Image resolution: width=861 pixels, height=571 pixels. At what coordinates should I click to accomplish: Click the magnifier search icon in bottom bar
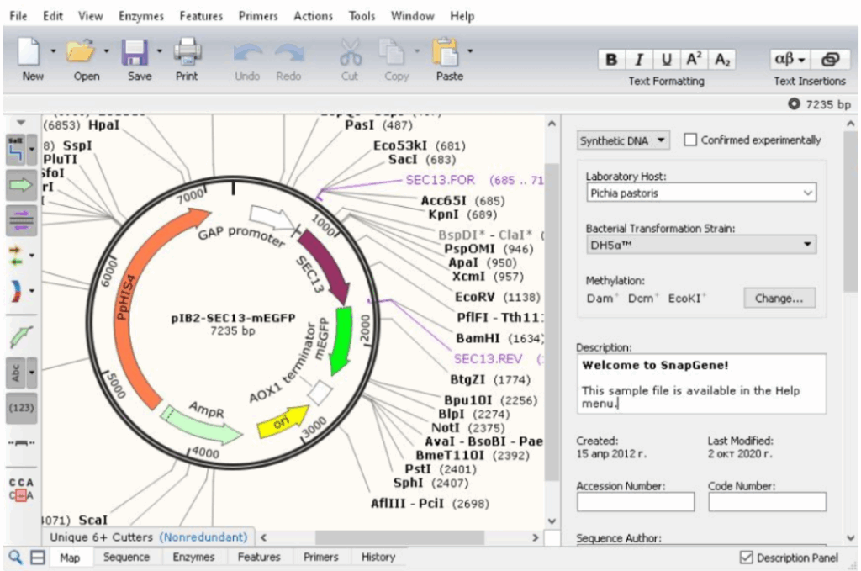[x=16, y=557]
